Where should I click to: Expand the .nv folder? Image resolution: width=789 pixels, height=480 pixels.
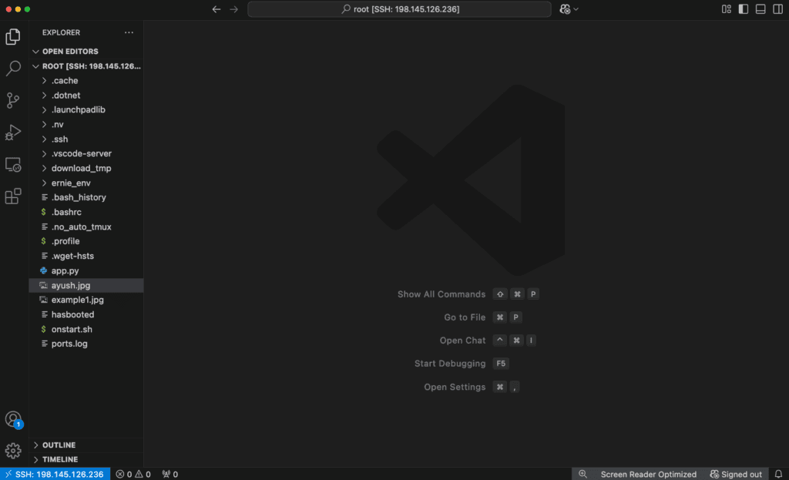point(86,124)
